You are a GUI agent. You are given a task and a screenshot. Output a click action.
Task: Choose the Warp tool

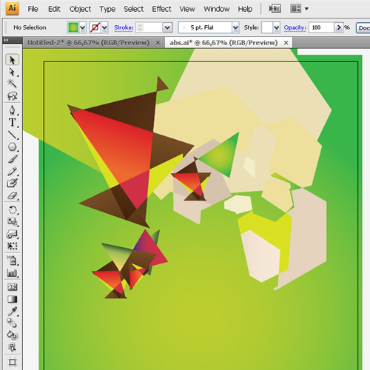pos(12,234)
